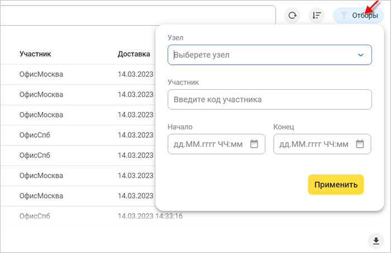Screen dimensions: 391x253
Task: Click the Конец date-time text field
Action: [x=314, y=144]
